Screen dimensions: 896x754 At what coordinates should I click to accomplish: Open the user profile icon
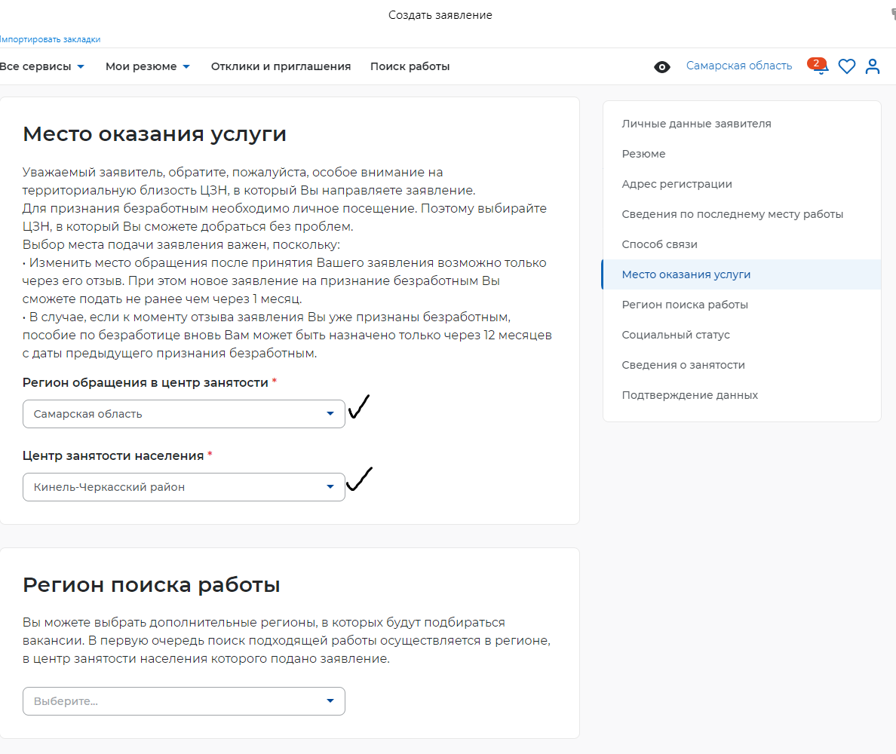(873, 66)
